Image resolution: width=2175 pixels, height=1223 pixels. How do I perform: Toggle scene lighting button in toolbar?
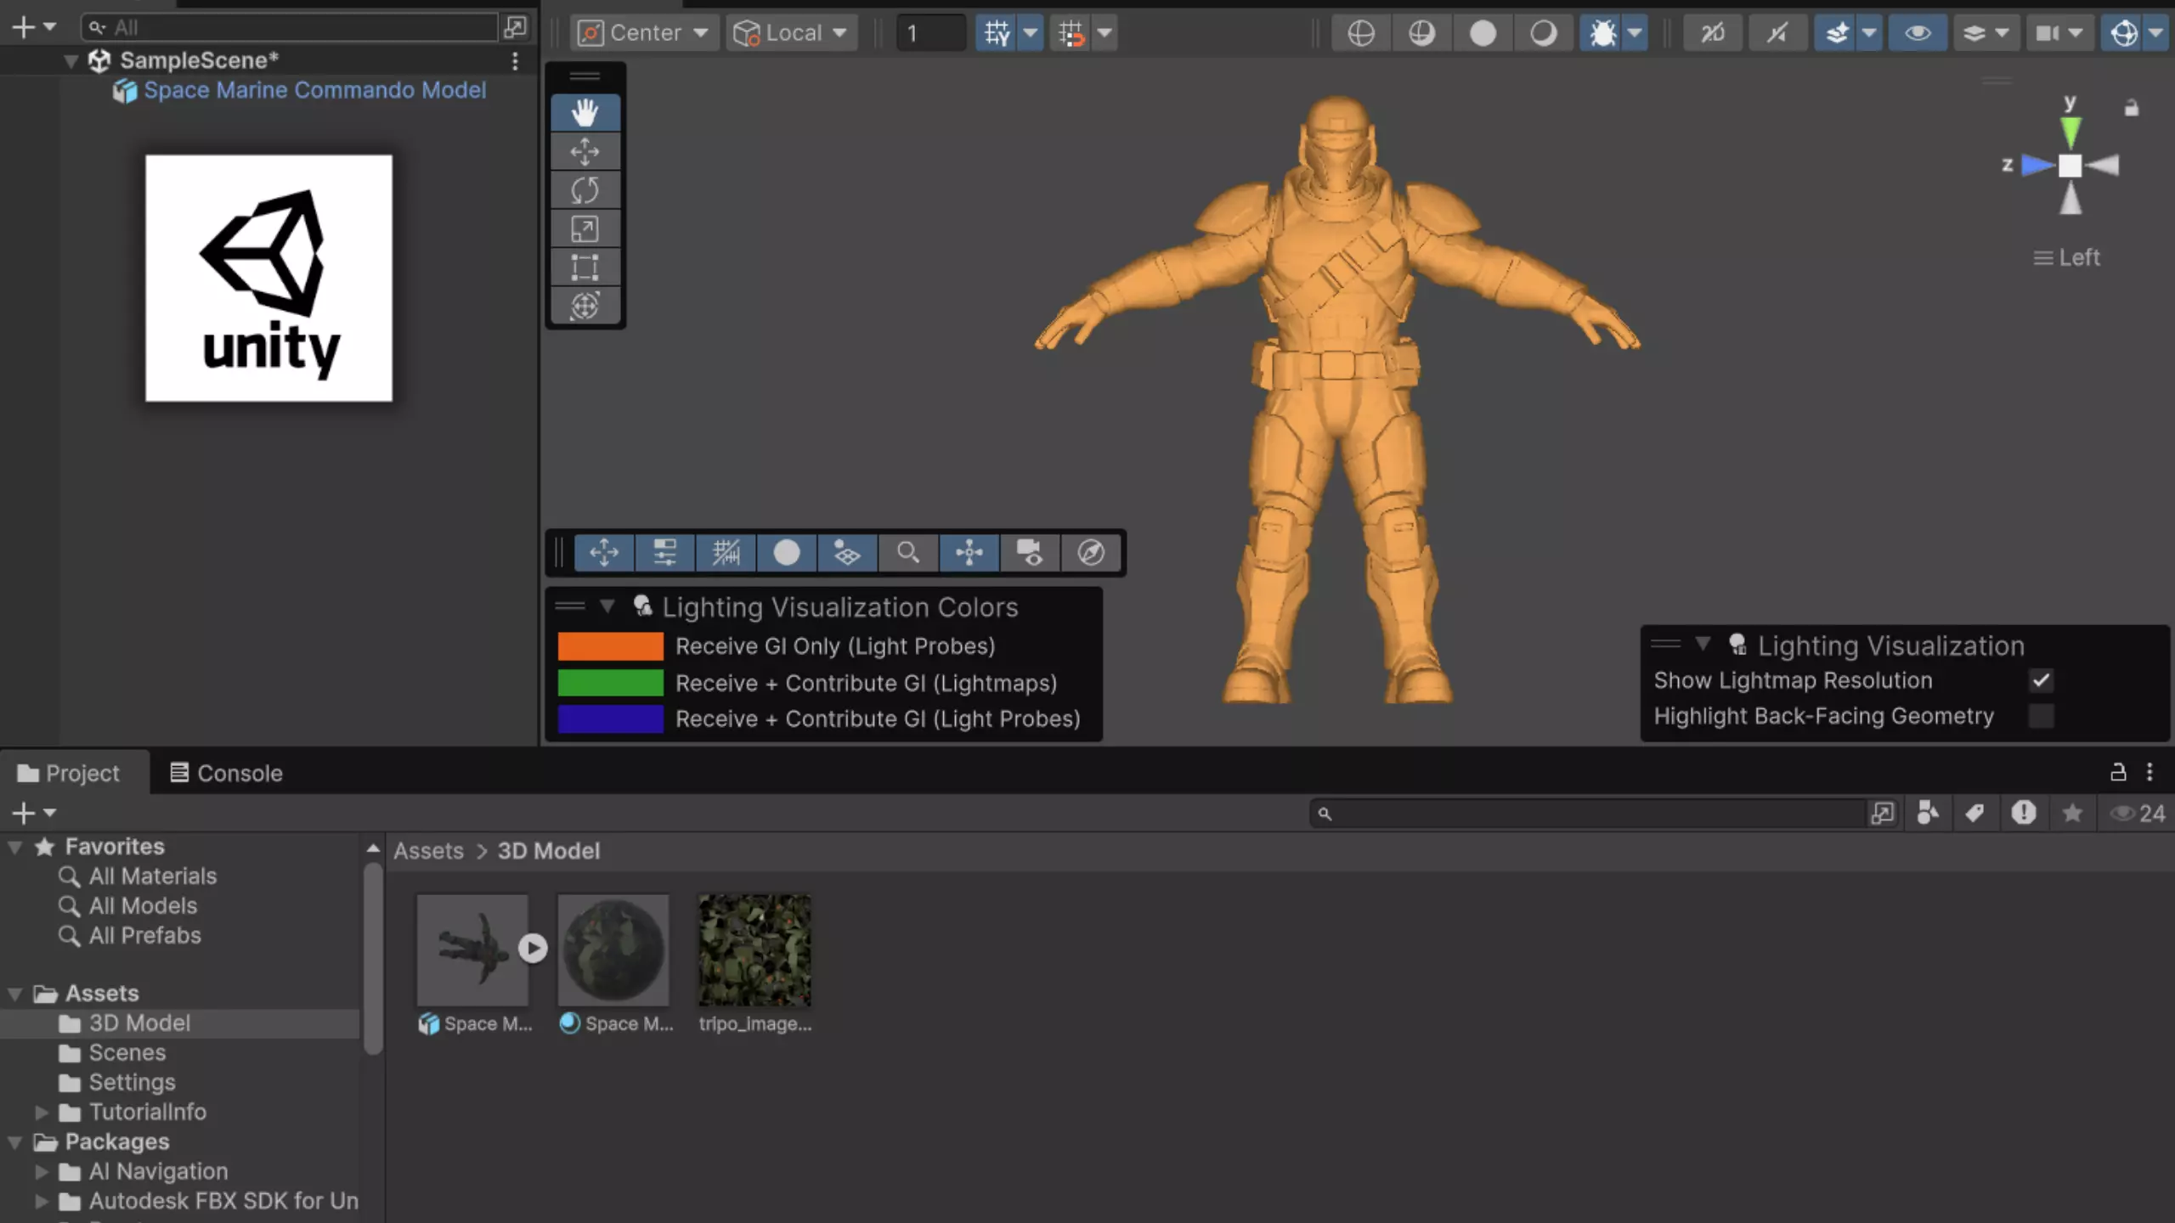pyautogui.click(x=1776, y=33)
